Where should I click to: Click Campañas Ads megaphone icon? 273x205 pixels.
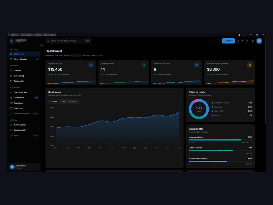(11, 92)
